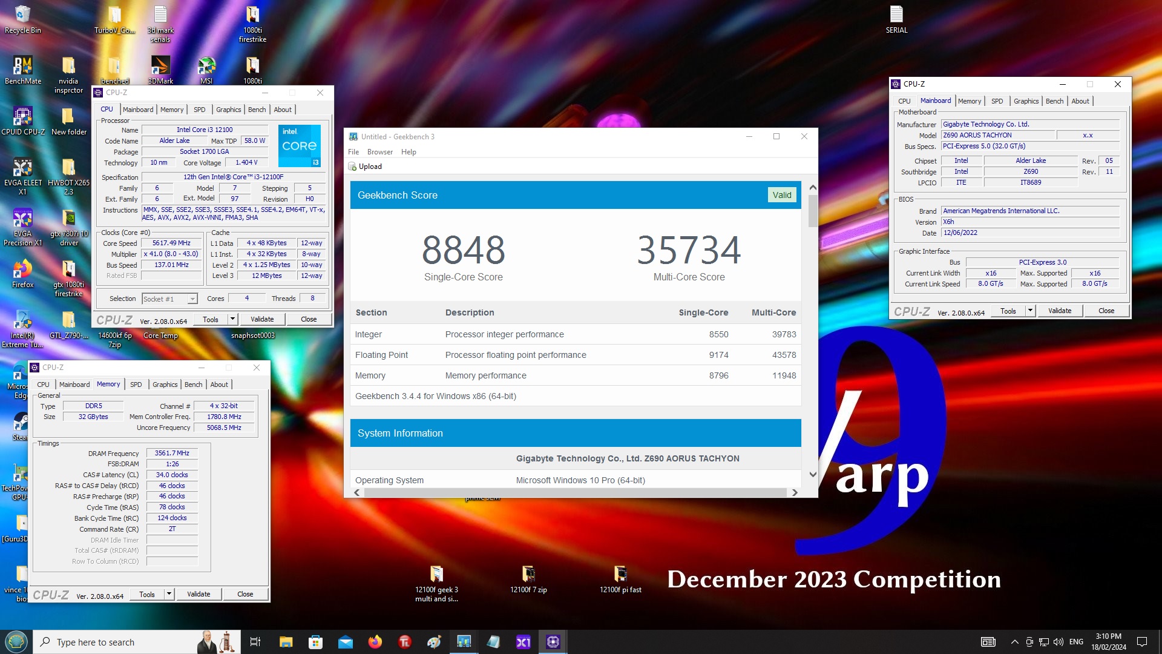Click Geekbench scroll down arrow
The height and width of the screenshot is (654, 1162).
812,474
